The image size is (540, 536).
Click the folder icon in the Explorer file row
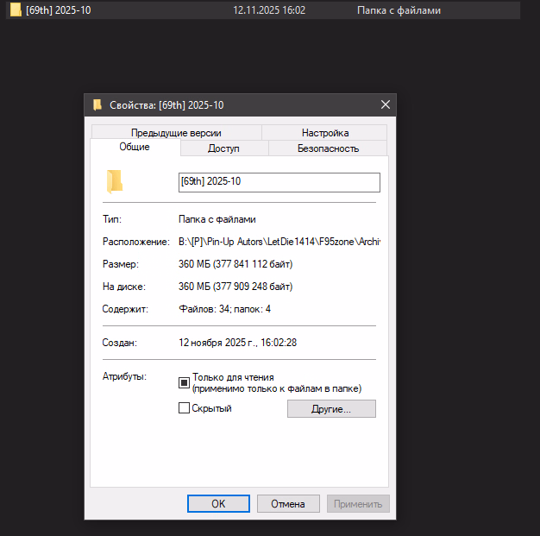tap(16, 10)
